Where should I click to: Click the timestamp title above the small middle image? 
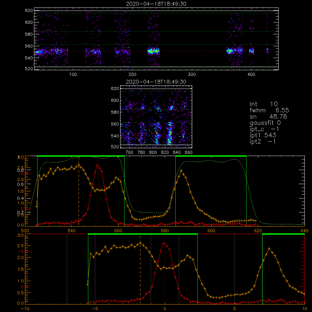(156, 82)
